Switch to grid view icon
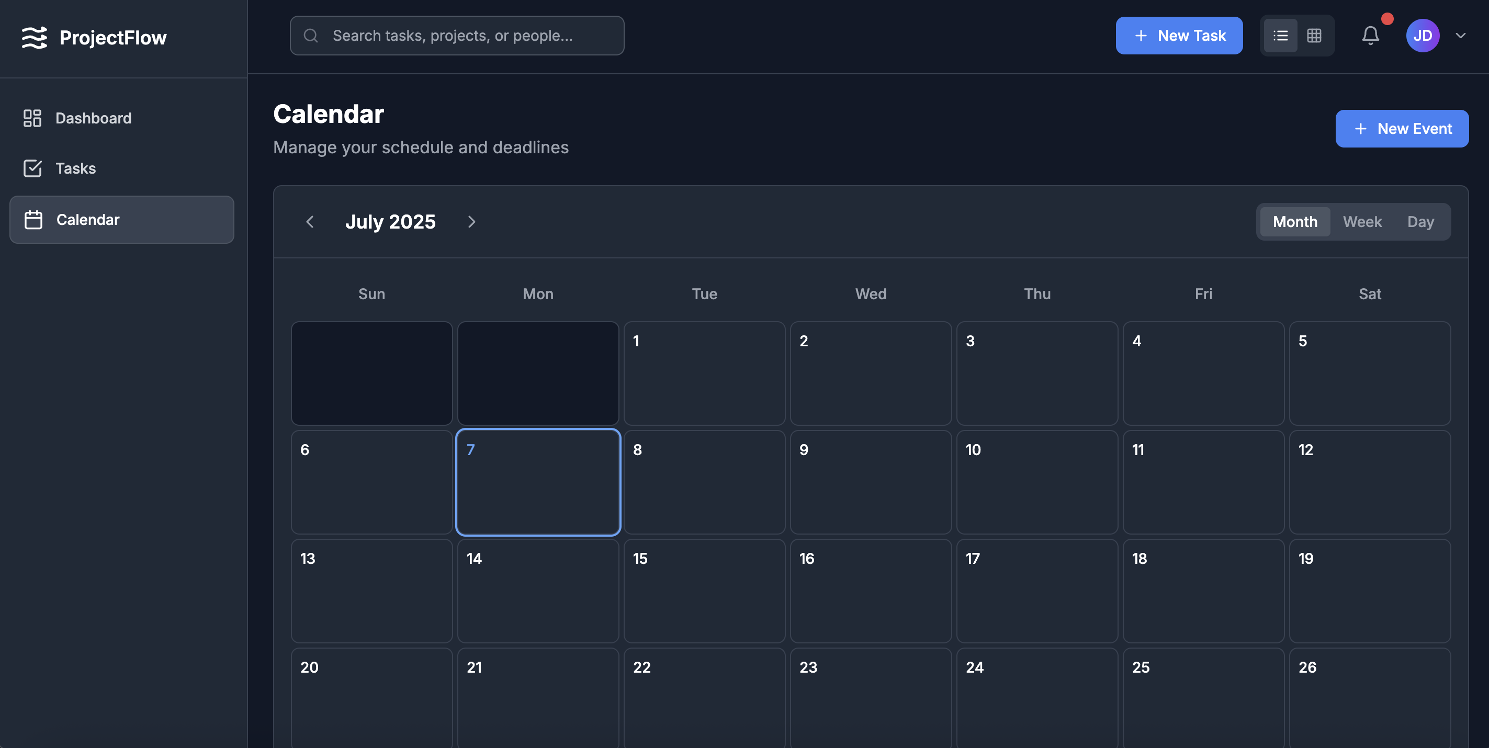This screenshot has height=748, width=1489. tap(1314, 36)
